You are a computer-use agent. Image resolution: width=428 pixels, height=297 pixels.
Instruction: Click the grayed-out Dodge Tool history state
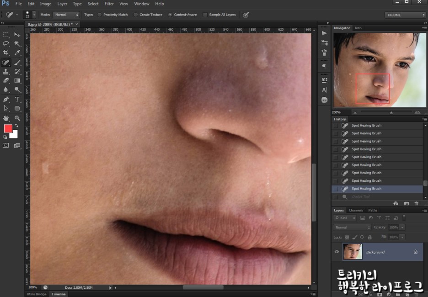point(361,196)
